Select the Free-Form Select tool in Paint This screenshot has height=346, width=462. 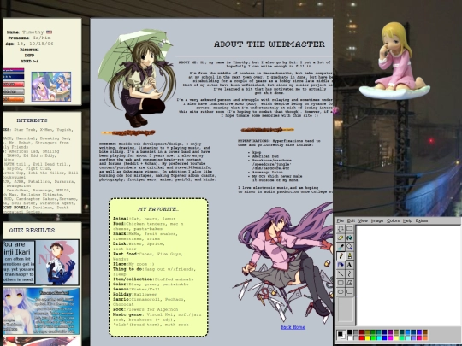pos(341,229)
